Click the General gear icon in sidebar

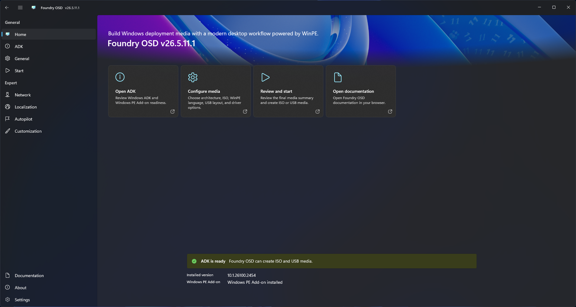click(x=8, y=58)
